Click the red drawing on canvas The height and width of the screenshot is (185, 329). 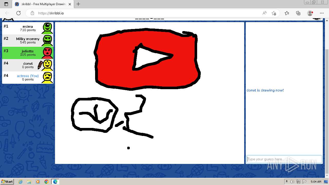(147, 60)
